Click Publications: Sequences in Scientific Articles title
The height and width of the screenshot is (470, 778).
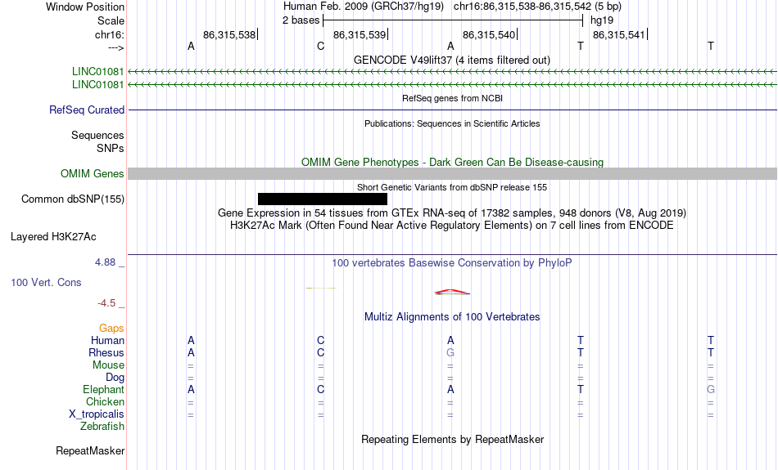[452, 123]
